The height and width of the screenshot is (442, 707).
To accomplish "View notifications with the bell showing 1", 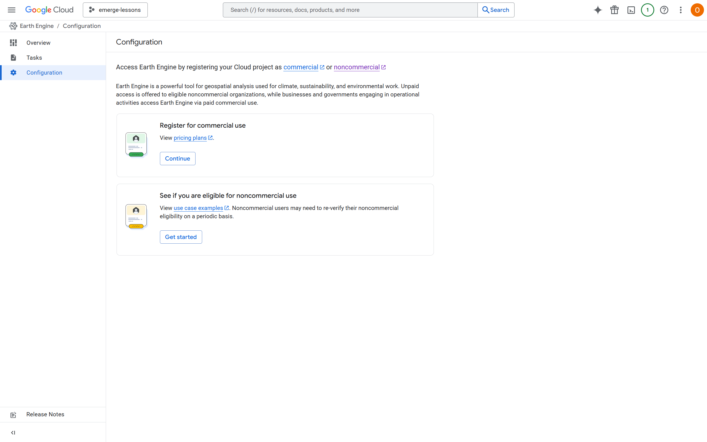I will point(647,10).
